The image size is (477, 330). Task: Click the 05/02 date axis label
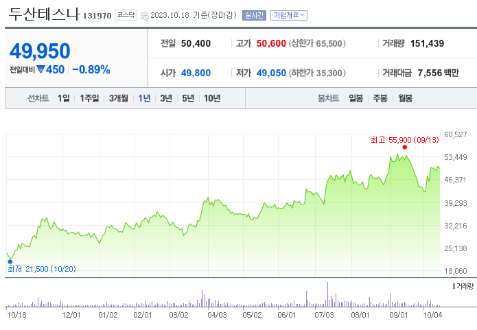click(x=252, y=315)
